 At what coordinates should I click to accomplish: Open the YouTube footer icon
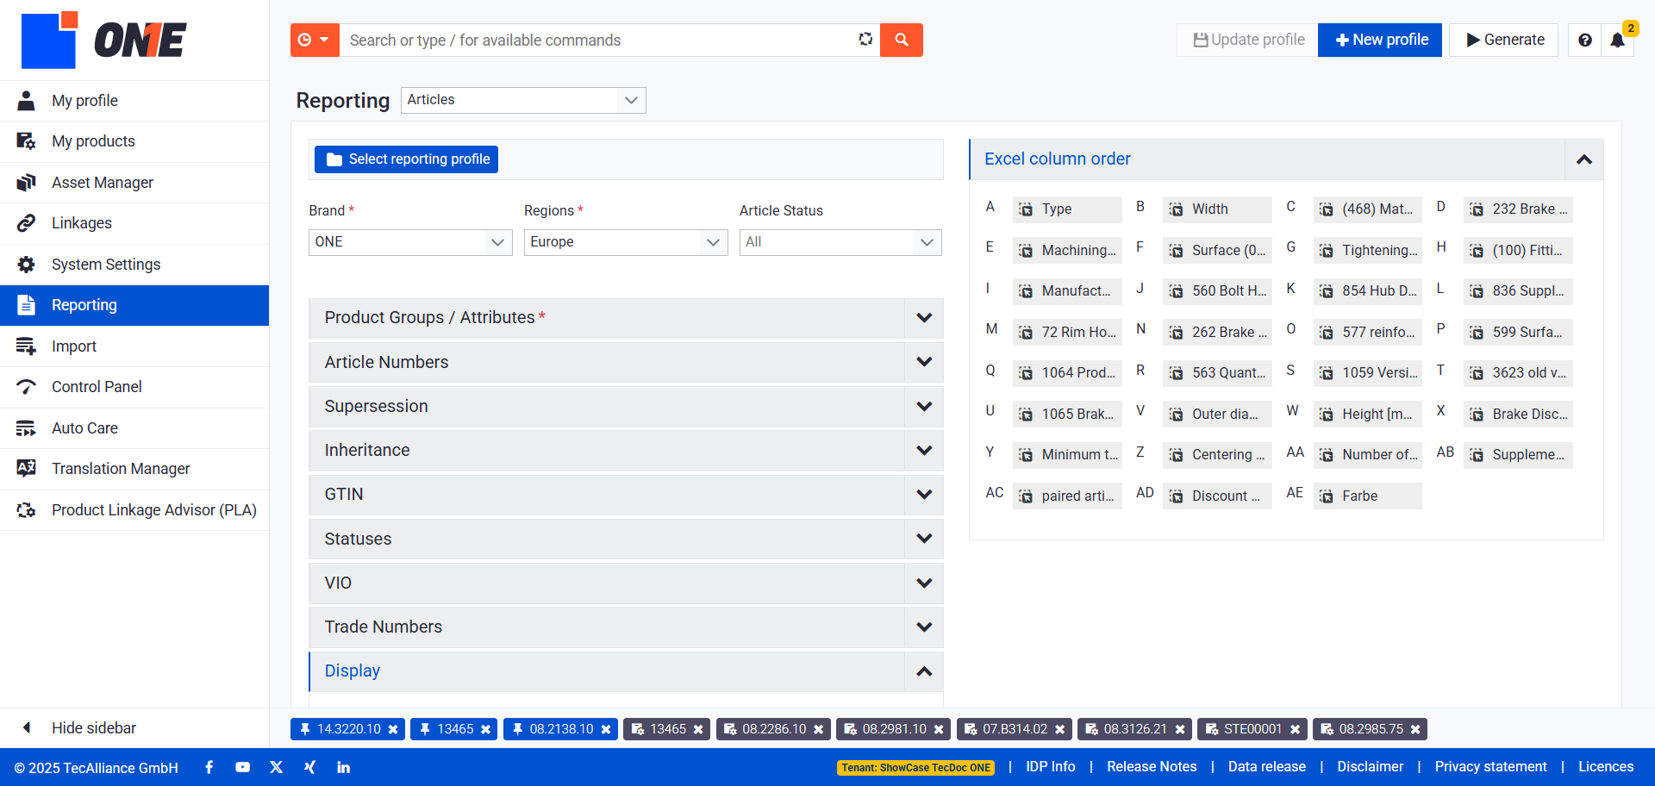(242, 767)
